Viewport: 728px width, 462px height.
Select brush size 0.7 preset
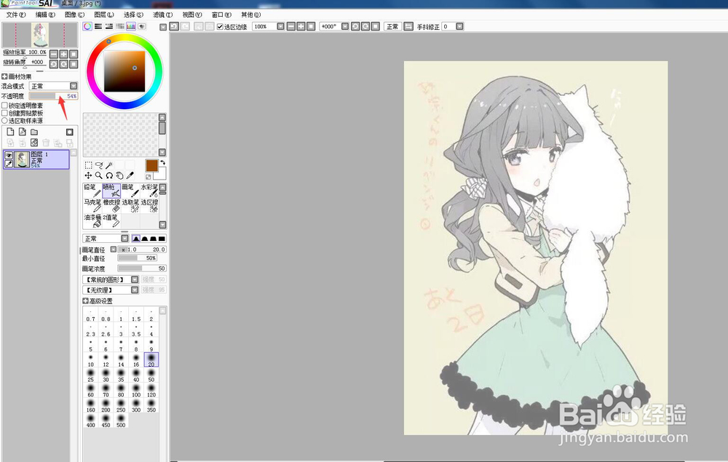pyautogui.click(x=90, y=315)
